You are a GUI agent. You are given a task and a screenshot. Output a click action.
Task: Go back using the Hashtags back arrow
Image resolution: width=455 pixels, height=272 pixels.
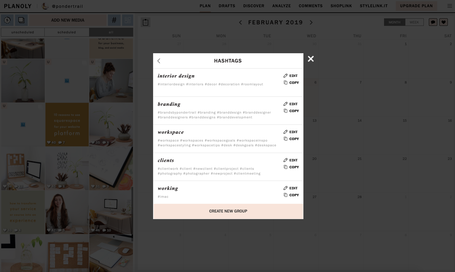point(159,61)
